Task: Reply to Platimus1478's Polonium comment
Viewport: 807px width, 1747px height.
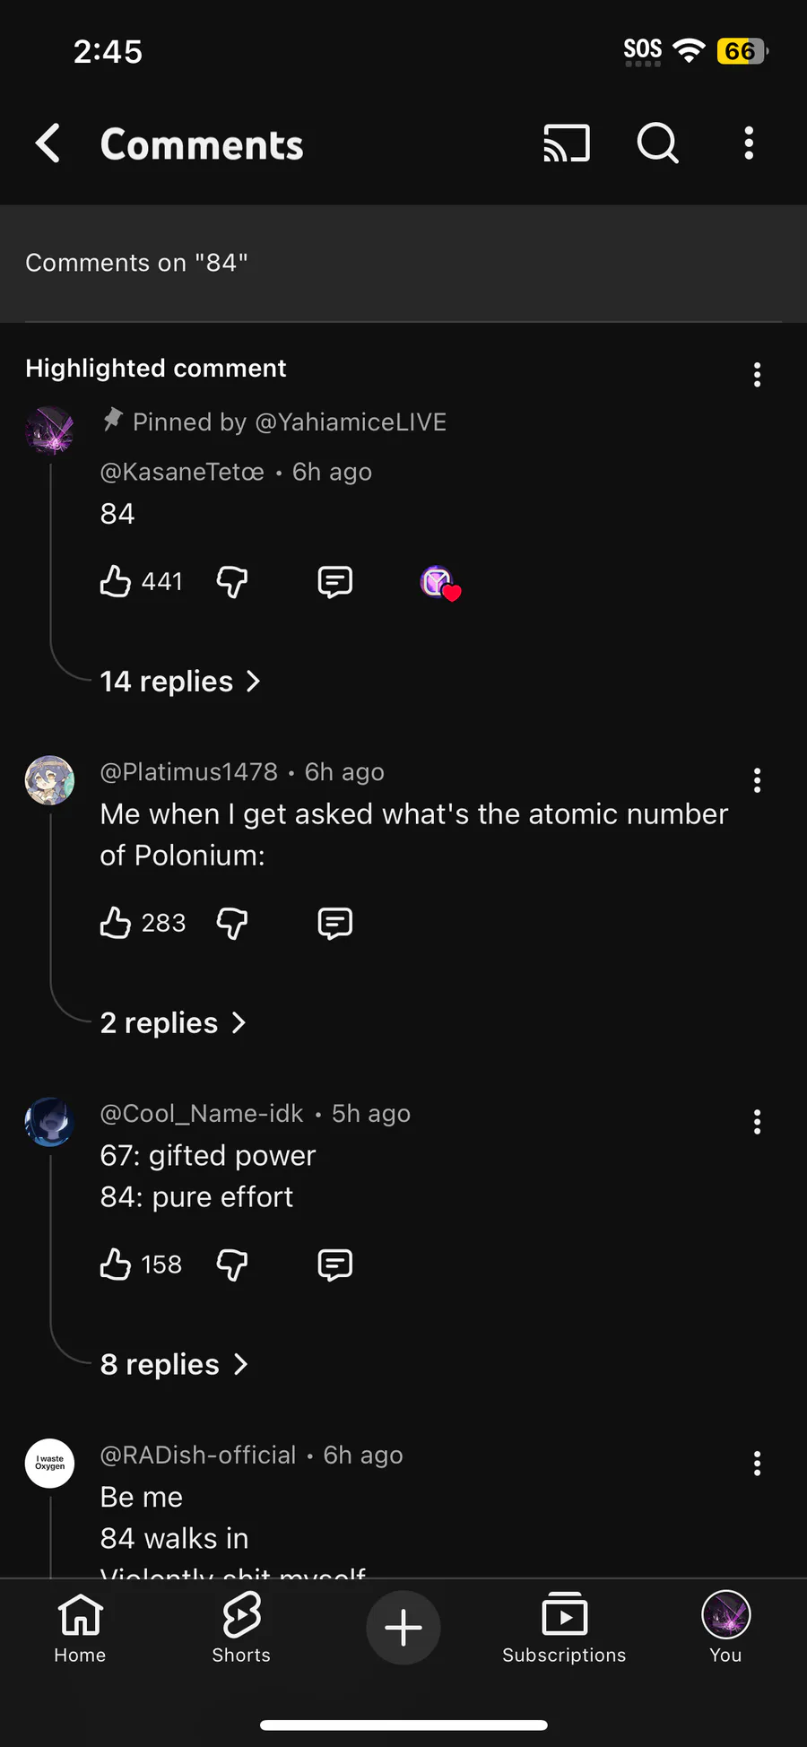Action: pos(334,923)
